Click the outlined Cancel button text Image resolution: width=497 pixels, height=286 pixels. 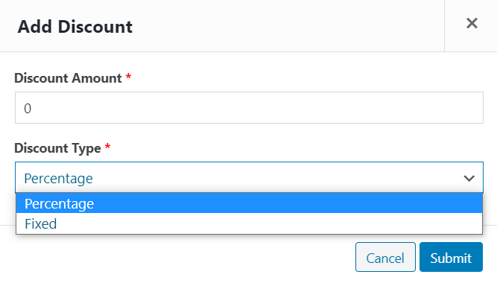click(385, 258)
